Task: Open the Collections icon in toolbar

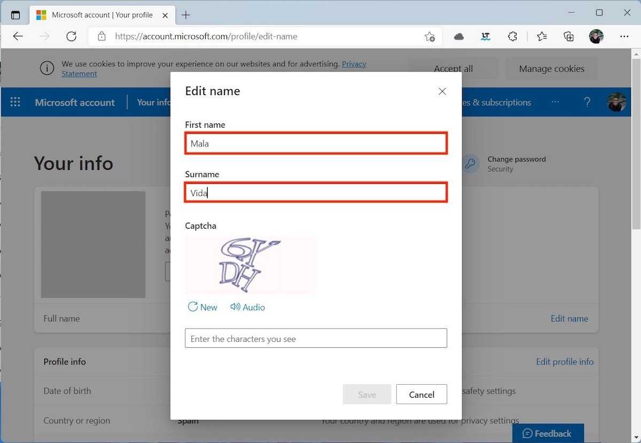Action: point(568,36)
